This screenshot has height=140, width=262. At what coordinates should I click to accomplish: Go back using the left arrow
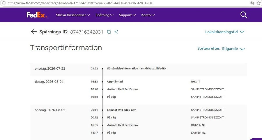pyautogui.click(x=34, y=32)
